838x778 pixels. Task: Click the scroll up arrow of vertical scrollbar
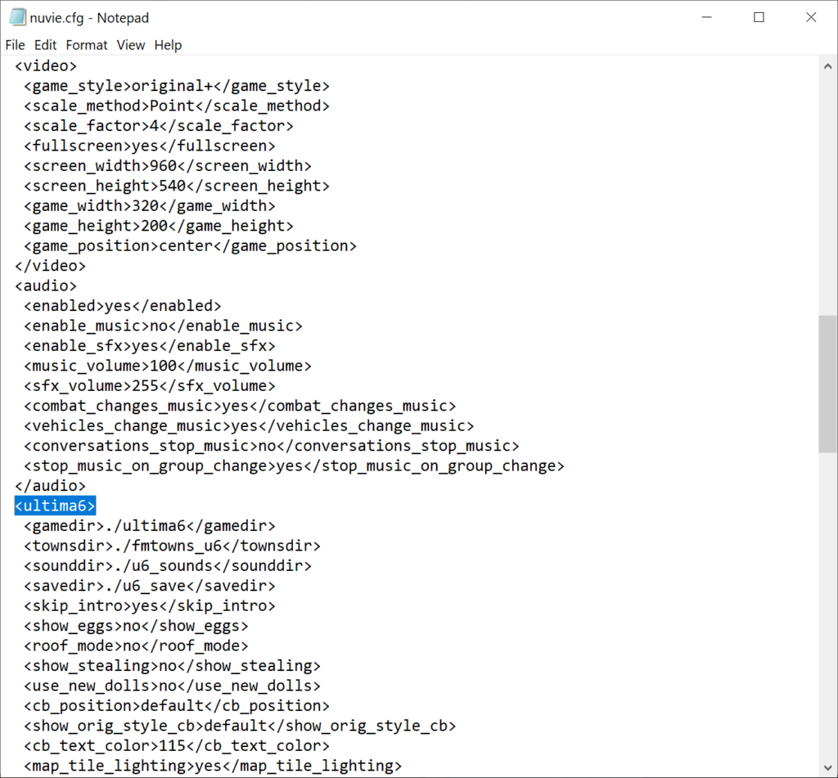click(x=828, y=67)
